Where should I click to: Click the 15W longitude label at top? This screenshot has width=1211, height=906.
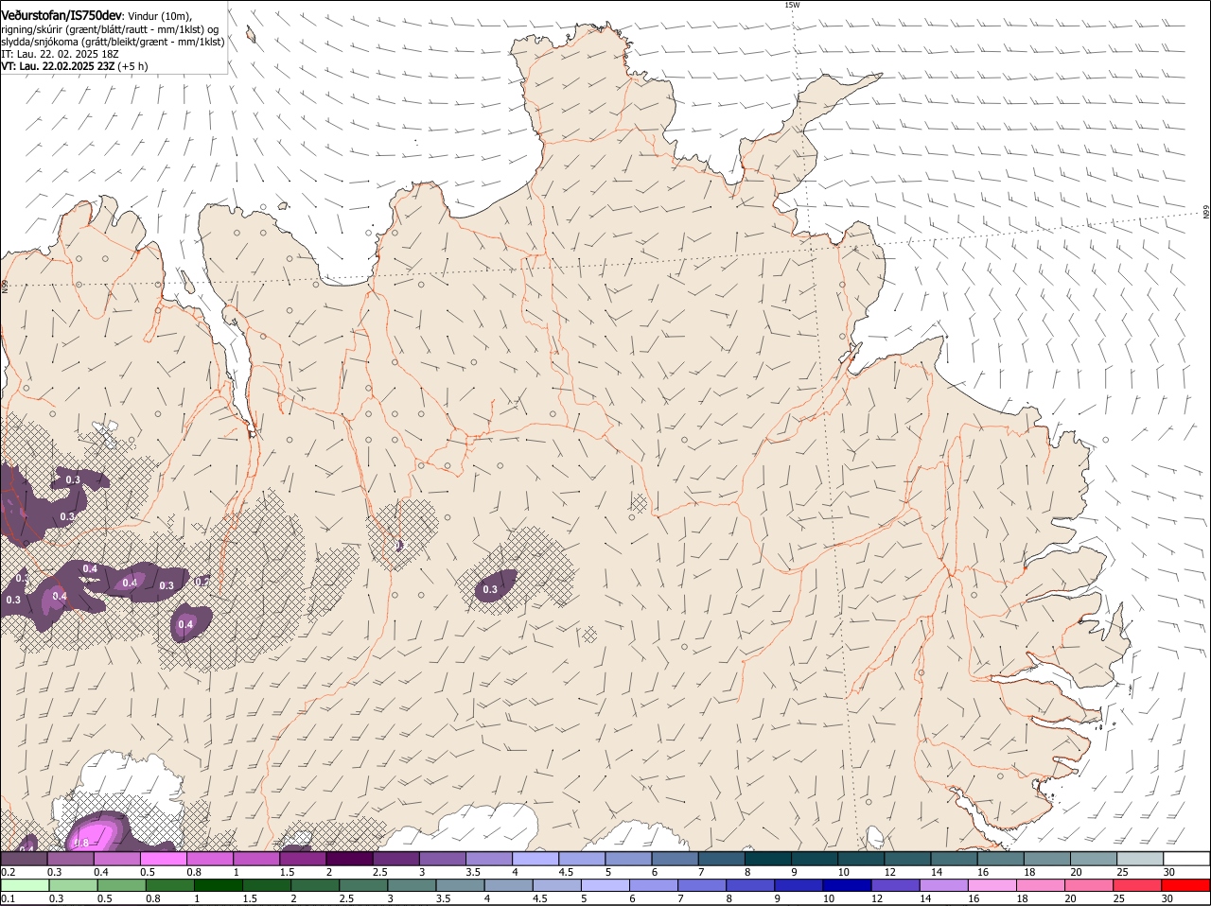(x=792, y=5)
